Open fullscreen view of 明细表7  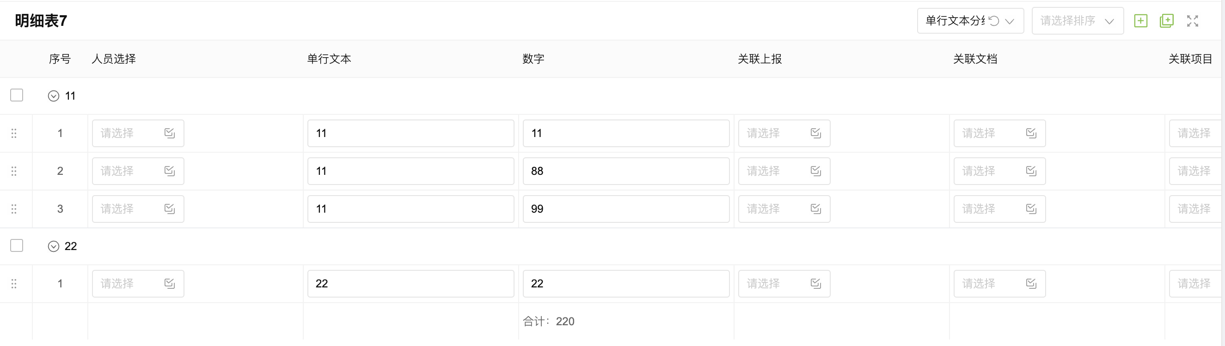[1192, 21]
